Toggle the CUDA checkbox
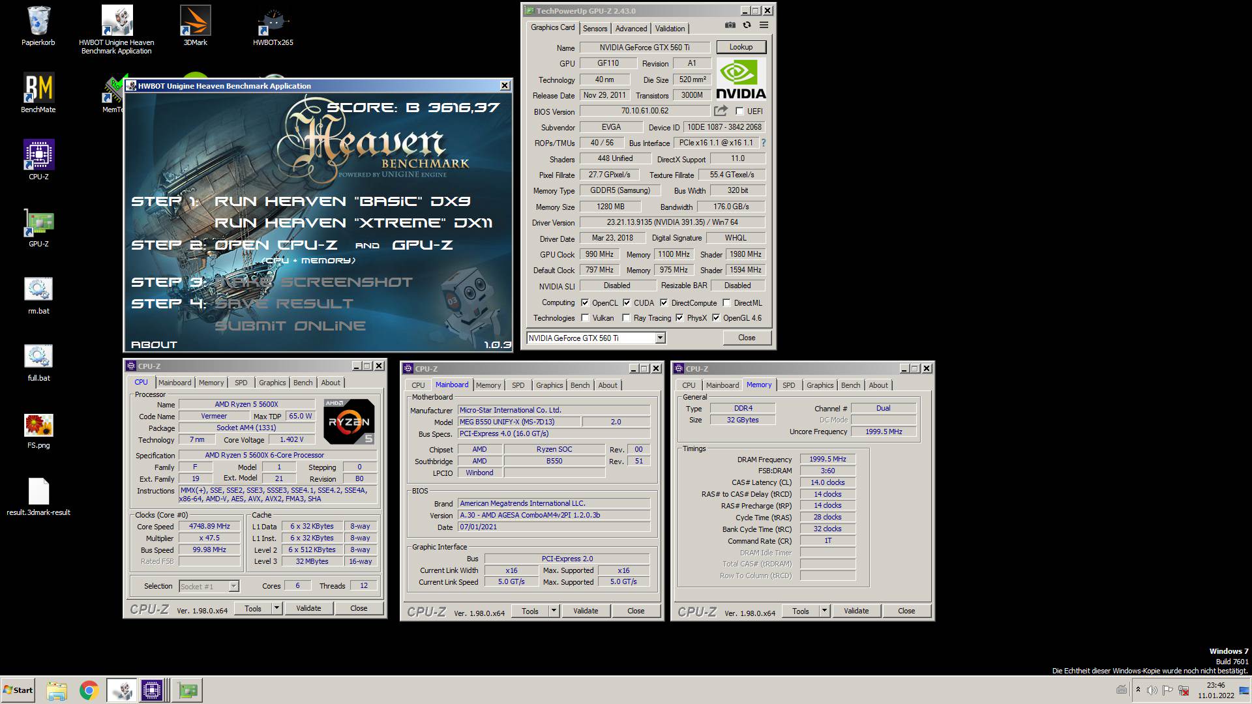The height and width of the screenshot is (704, 1252). 627,303
